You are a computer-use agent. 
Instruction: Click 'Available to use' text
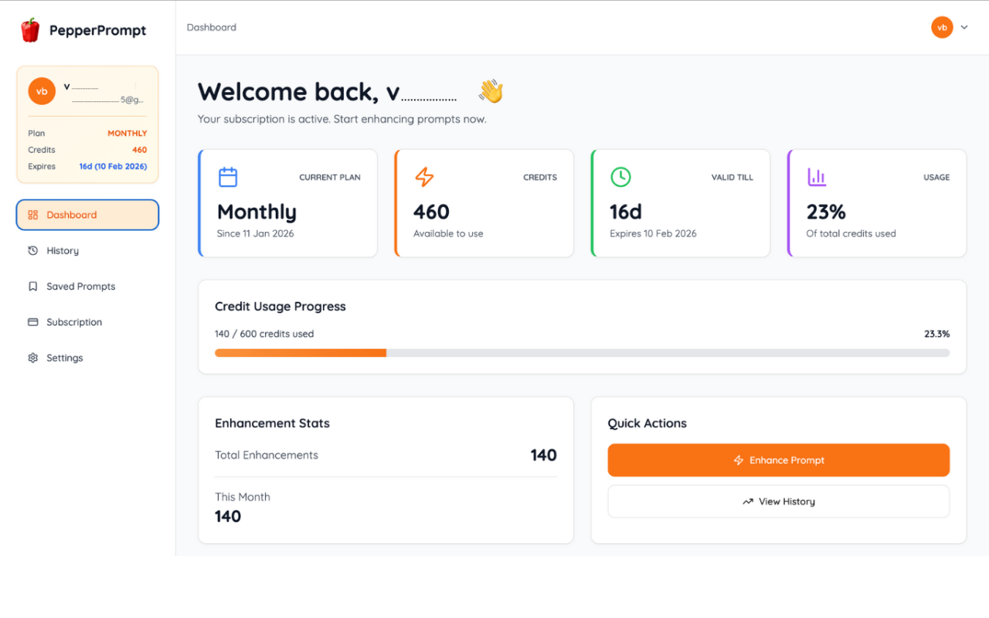(448, 233)
